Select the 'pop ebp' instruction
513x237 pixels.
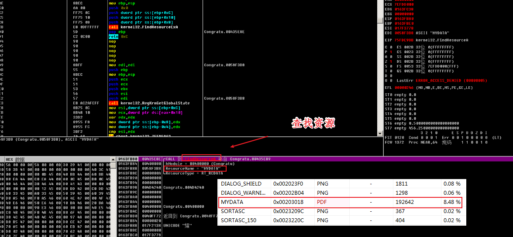[x=117, y=32]
